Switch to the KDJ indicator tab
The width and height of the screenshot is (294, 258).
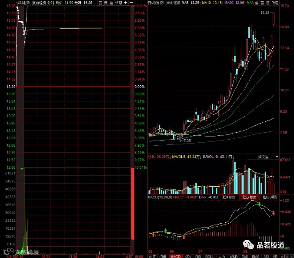[x=188, y=256]
